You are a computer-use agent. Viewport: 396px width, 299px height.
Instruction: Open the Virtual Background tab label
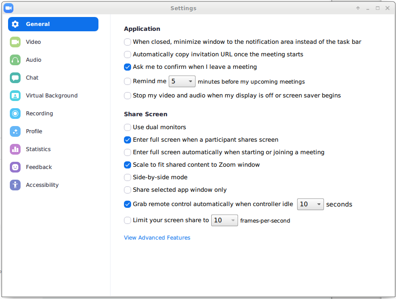tap(51, 96)
